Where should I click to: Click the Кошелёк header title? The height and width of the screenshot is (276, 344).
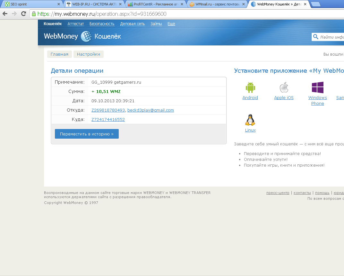[x=108, y=36]
